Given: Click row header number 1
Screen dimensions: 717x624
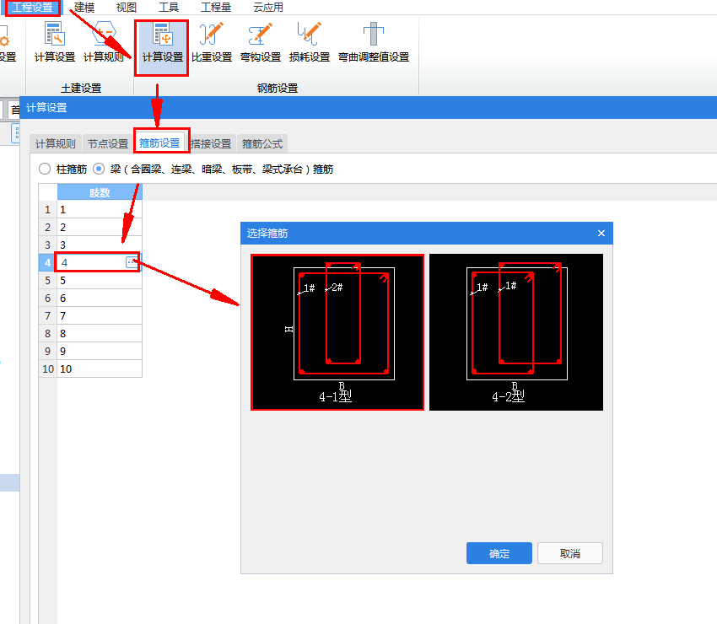Looking at the screenshot, I should [x=47, y=209].
